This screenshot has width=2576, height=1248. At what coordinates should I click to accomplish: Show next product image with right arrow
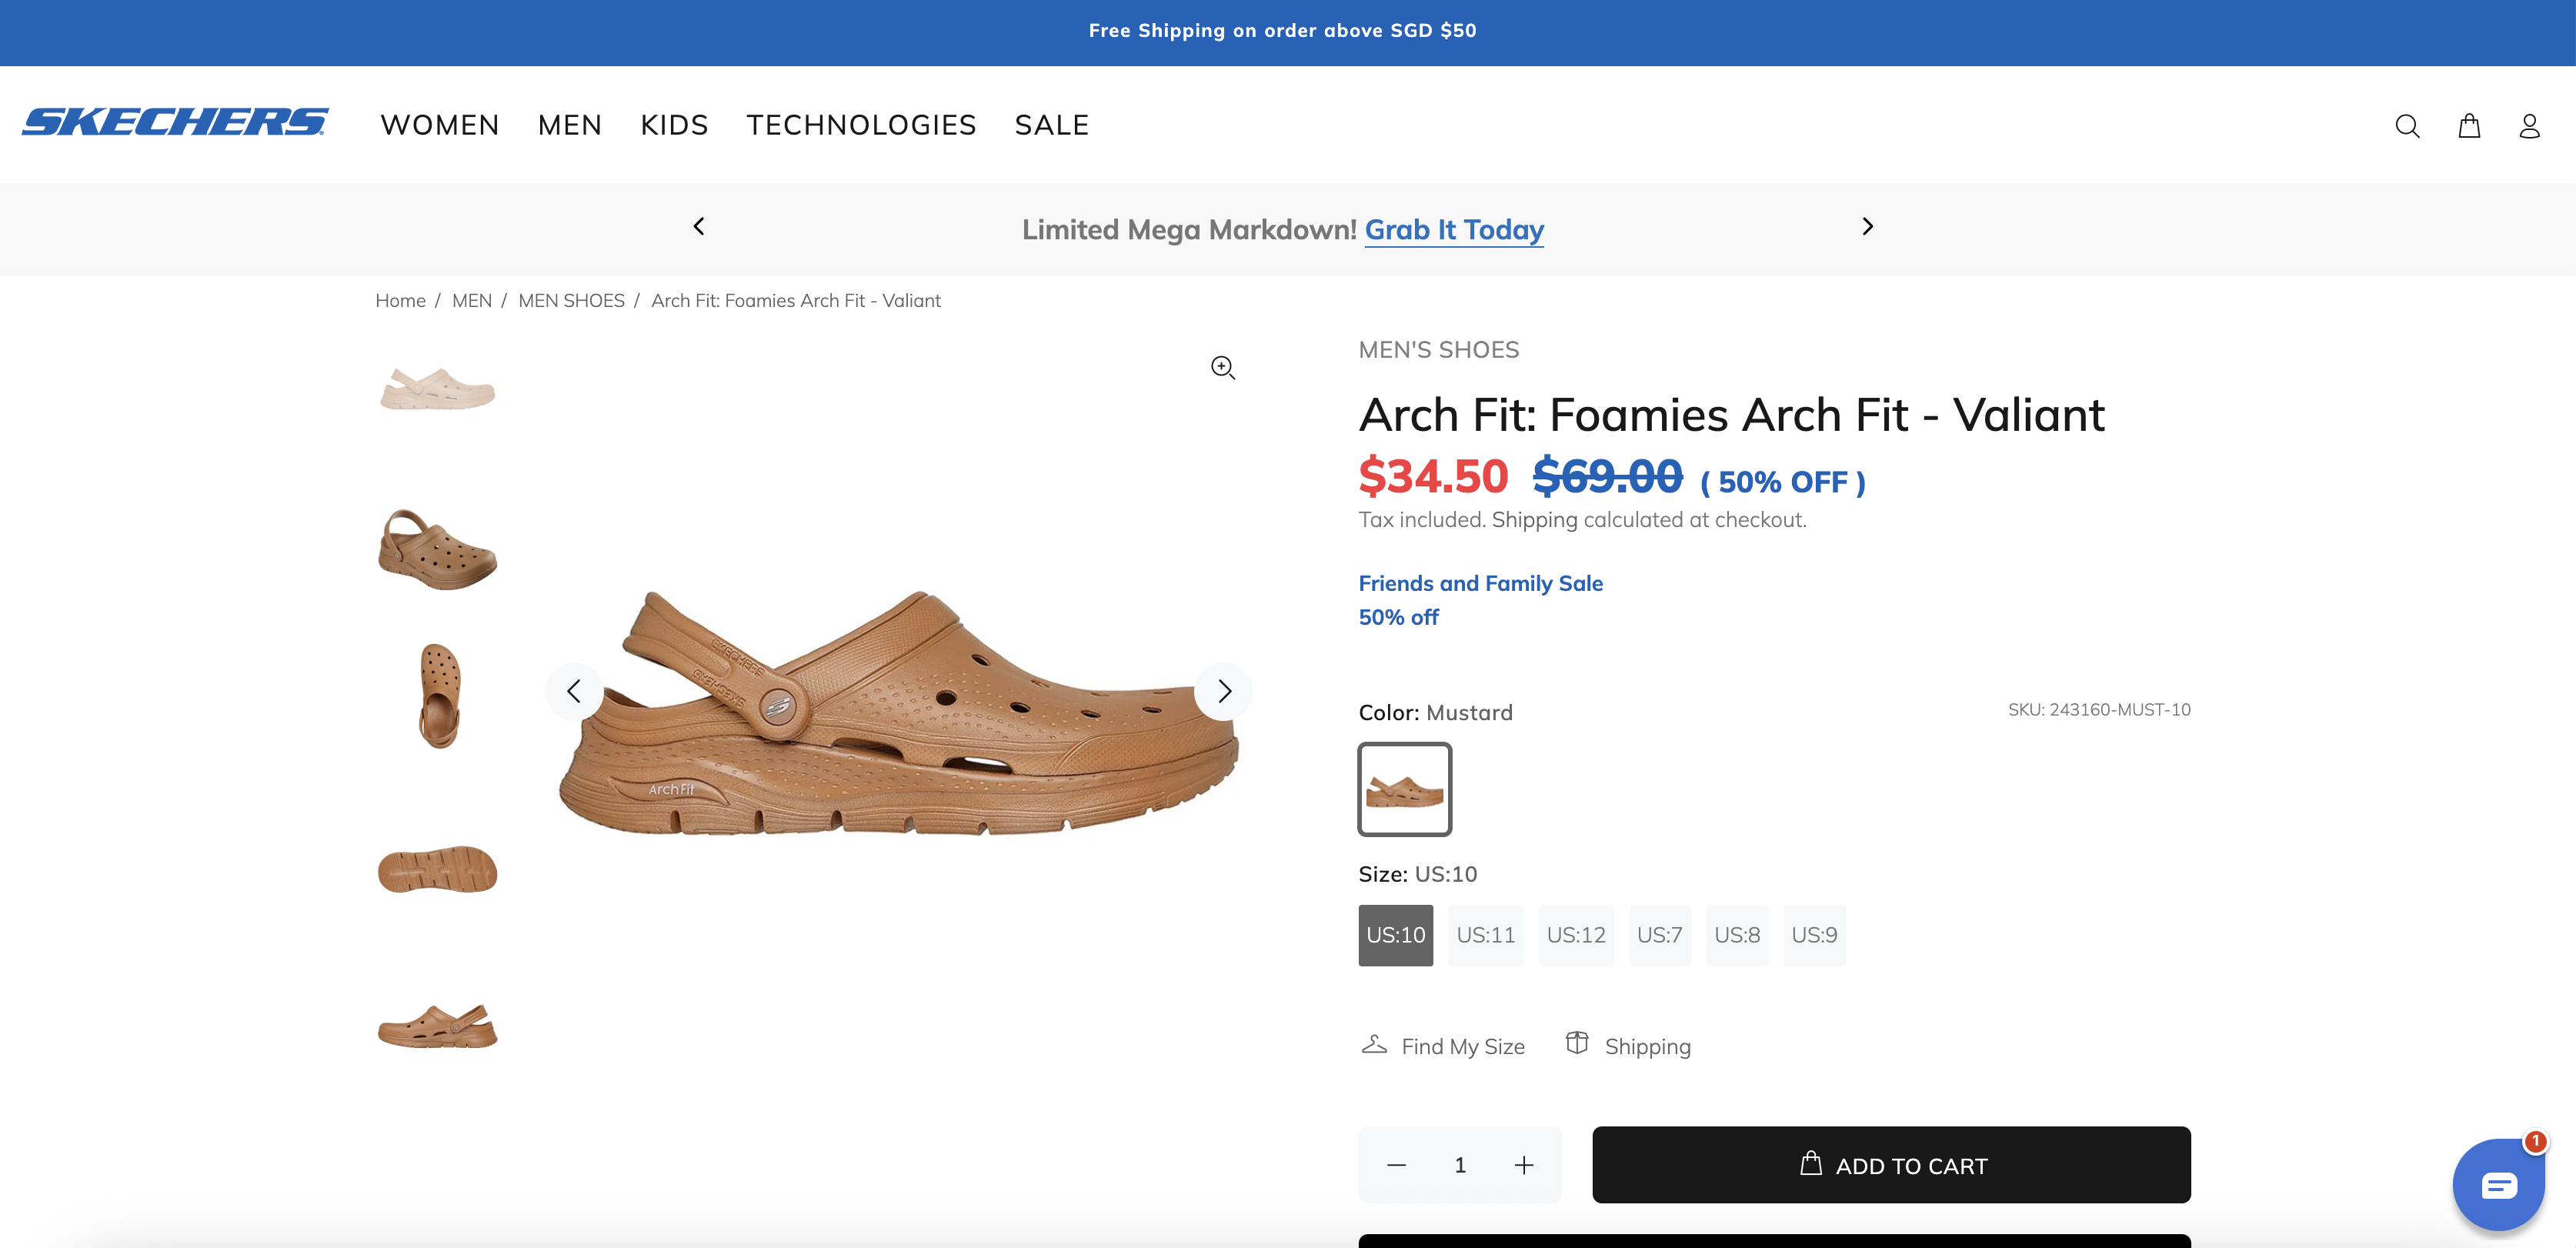[x=1223, y=691]
